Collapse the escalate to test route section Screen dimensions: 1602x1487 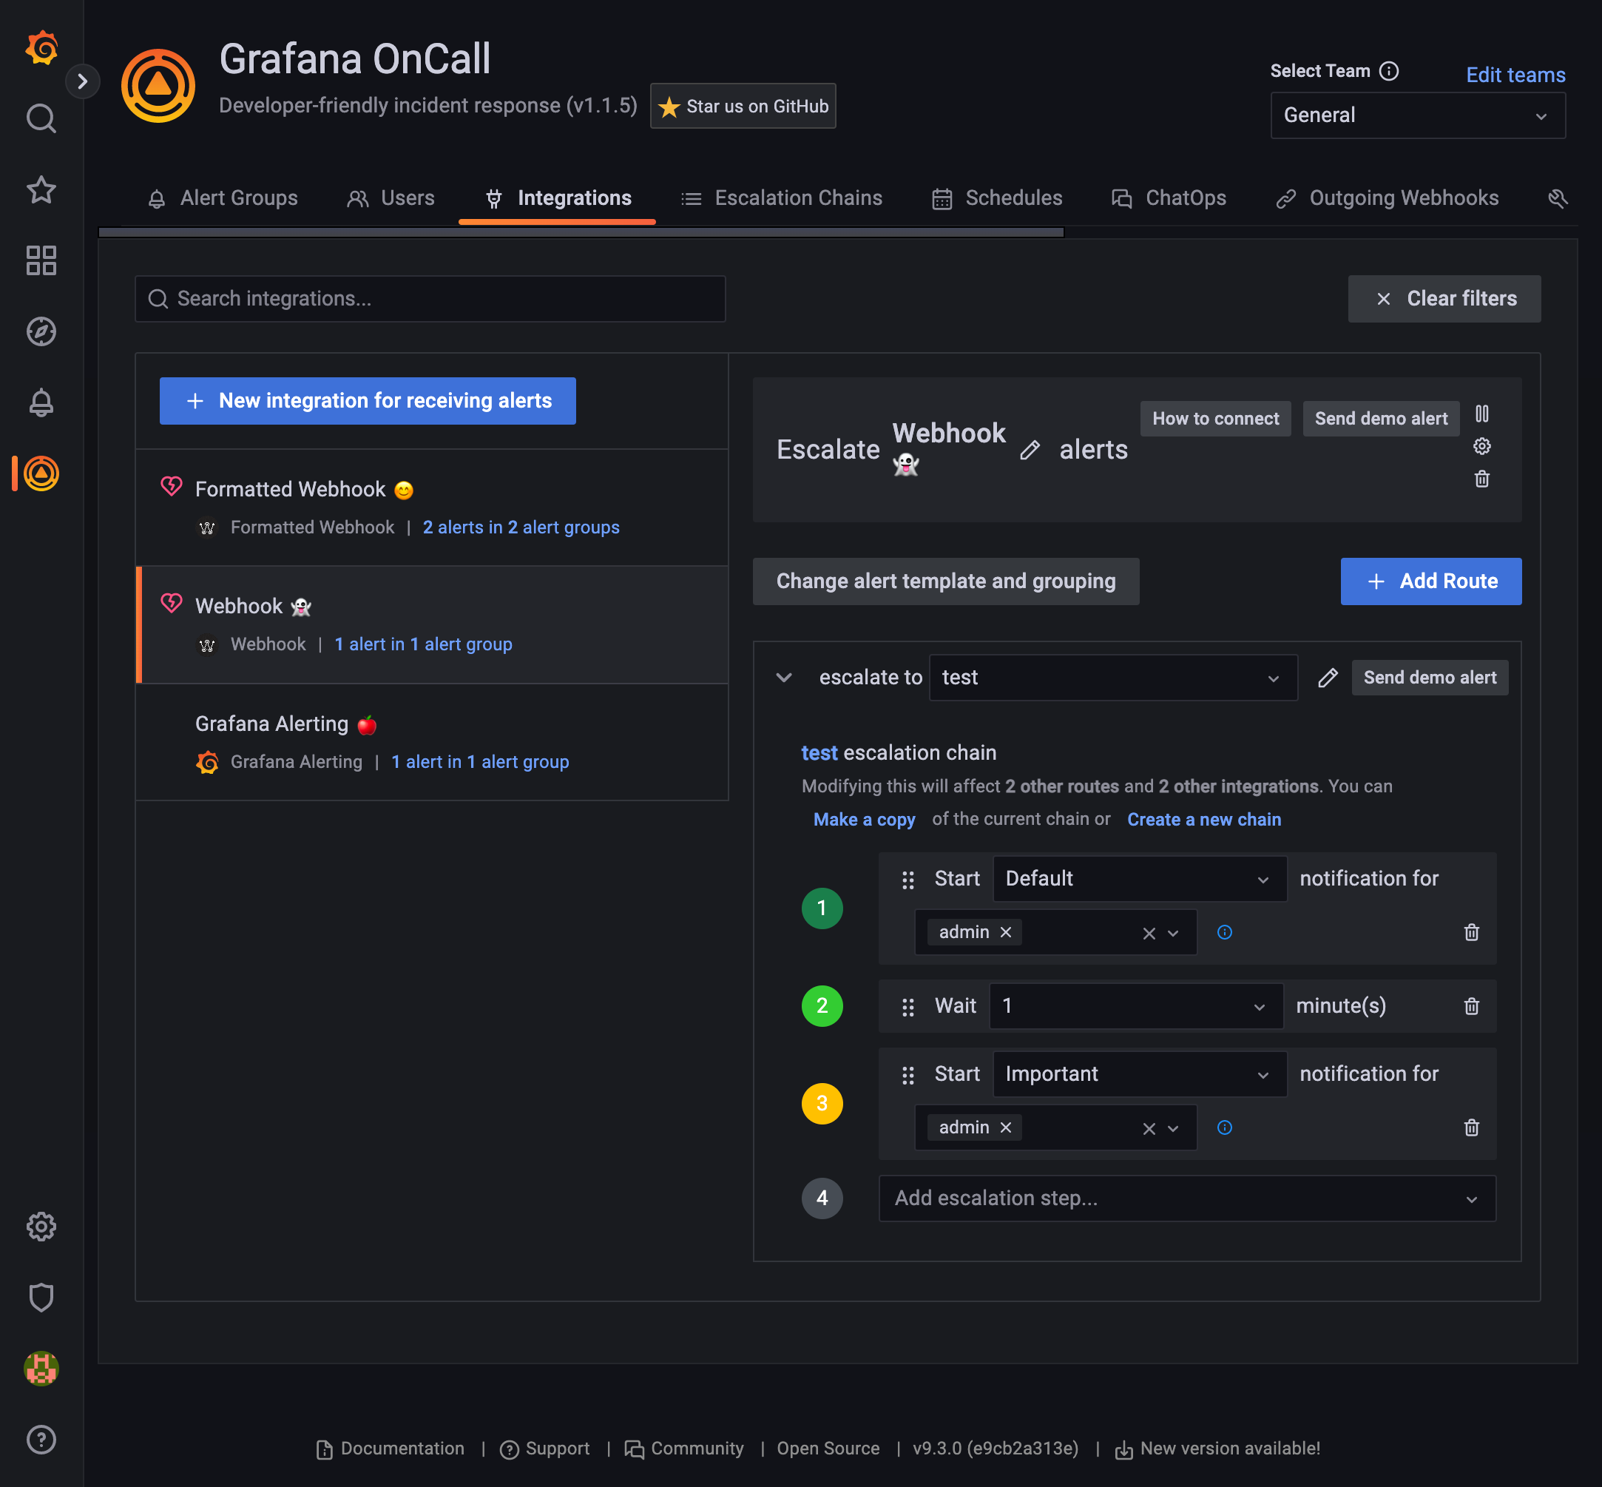click(x=784, y=678)
